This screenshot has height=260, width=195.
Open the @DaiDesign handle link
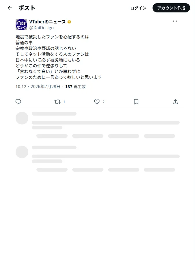coord(41,28)
